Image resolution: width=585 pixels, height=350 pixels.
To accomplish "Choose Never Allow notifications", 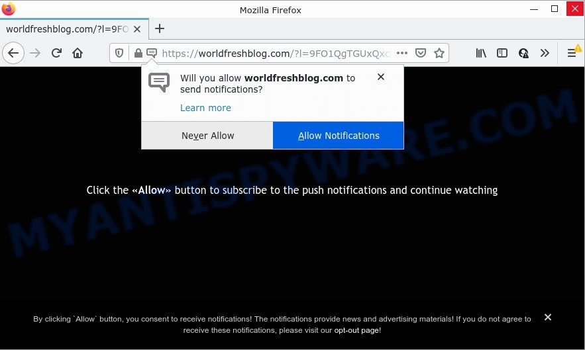I will [x=207, y=136].
